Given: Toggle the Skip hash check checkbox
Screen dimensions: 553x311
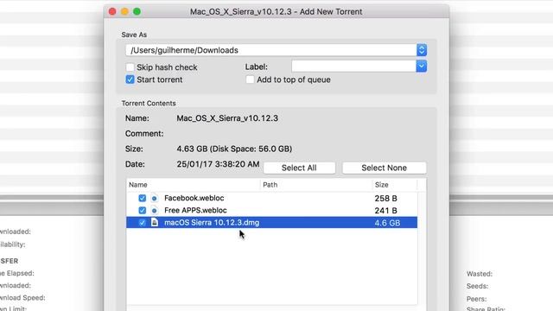Looking at the screenshot, I should (x=130, y=67).
